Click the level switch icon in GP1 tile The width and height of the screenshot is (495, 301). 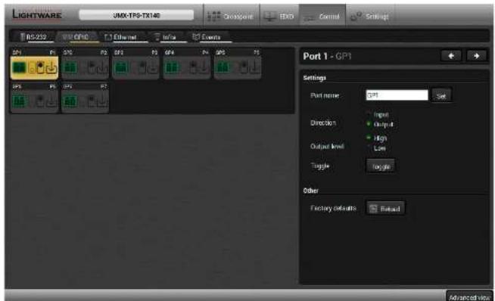40,67
